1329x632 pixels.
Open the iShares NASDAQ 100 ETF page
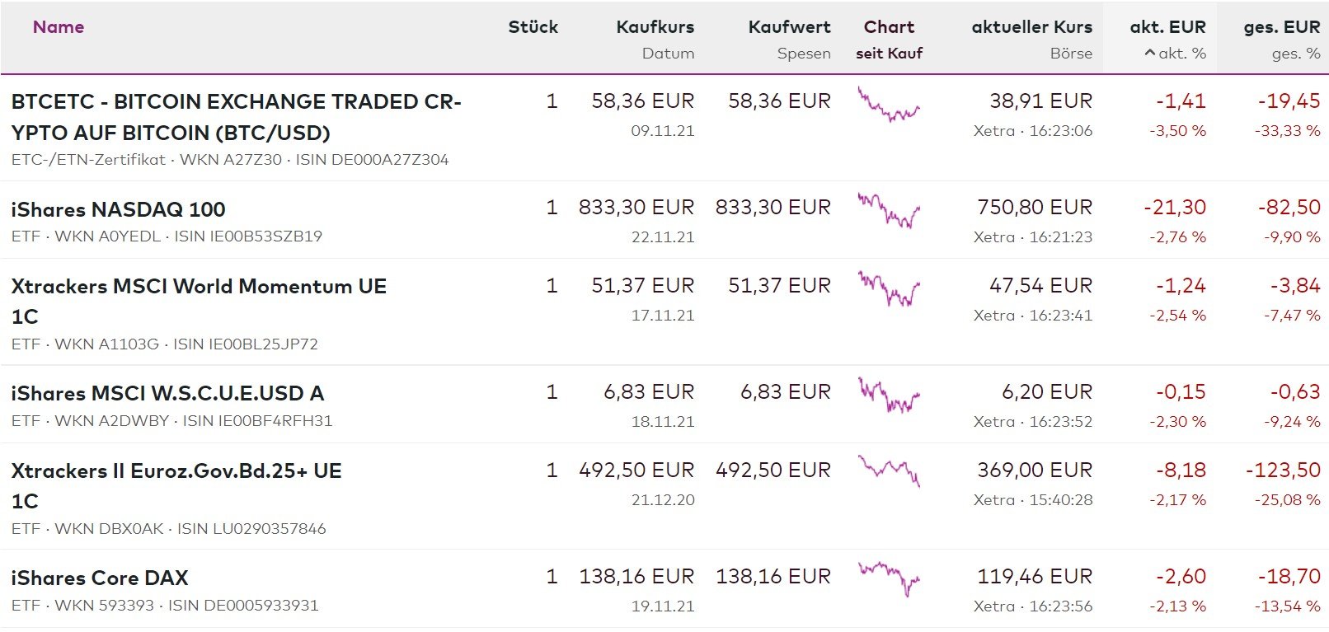118,209
